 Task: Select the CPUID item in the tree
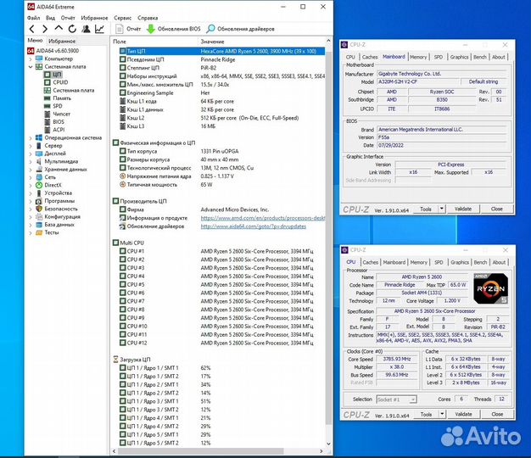[59, 82]
